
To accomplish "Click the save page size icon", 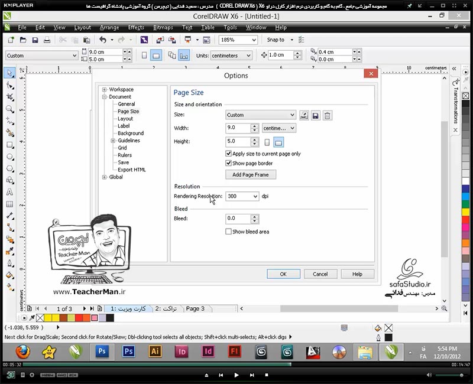I will point(316,115).
